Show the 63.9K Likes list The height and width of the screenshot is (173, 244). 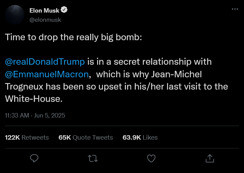(140, 138)
